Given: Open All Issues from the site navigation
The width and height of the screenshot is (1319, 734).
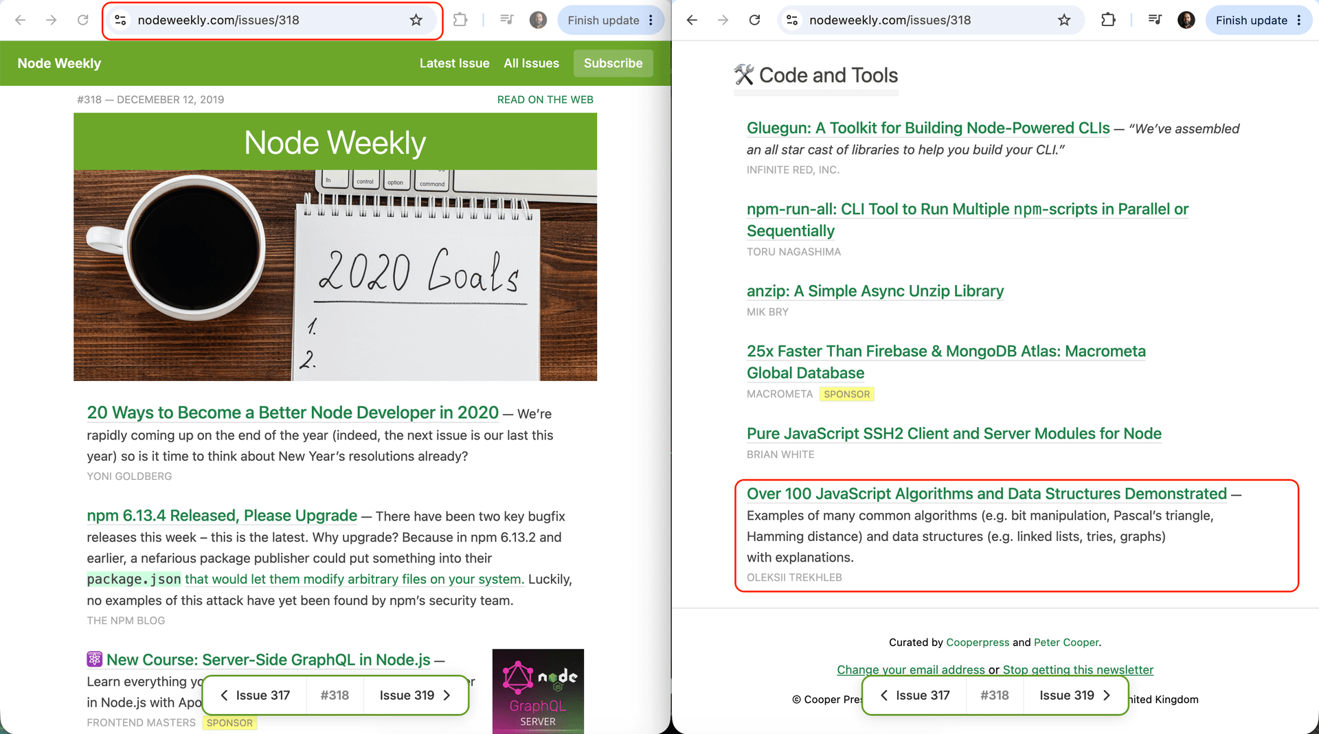Looking at the screenshot, I should coord(532,63).
